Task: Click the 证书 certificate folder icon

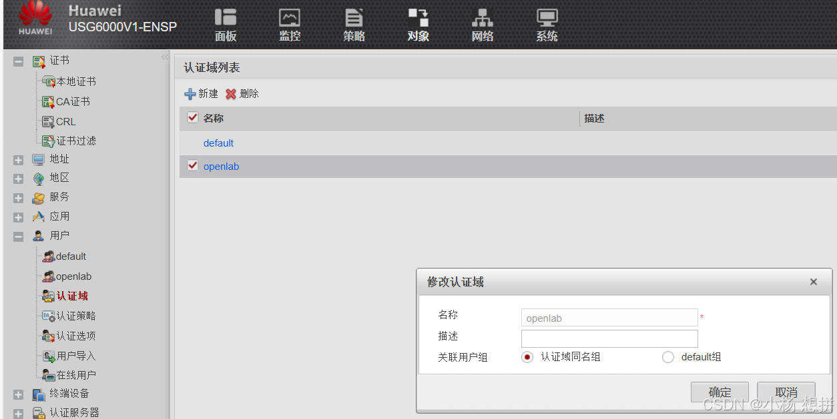Action: click(x=39, y=61)
